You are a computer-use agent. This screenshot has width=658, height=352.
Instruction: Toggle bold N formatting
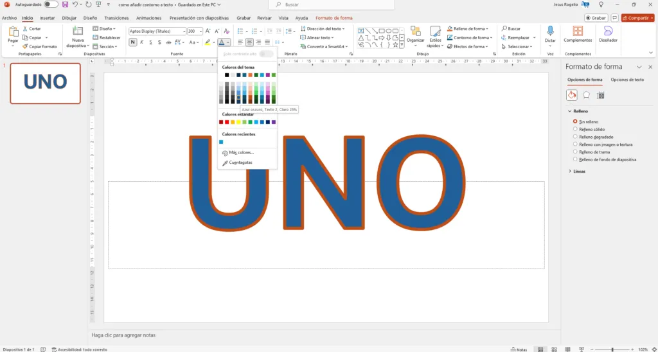[133, 42]
